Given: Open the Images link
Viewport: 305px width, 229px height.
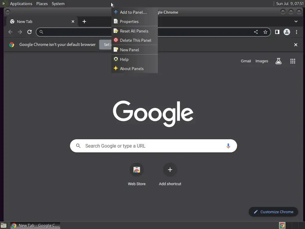Looking at the screenshot, I should [262, 61].
